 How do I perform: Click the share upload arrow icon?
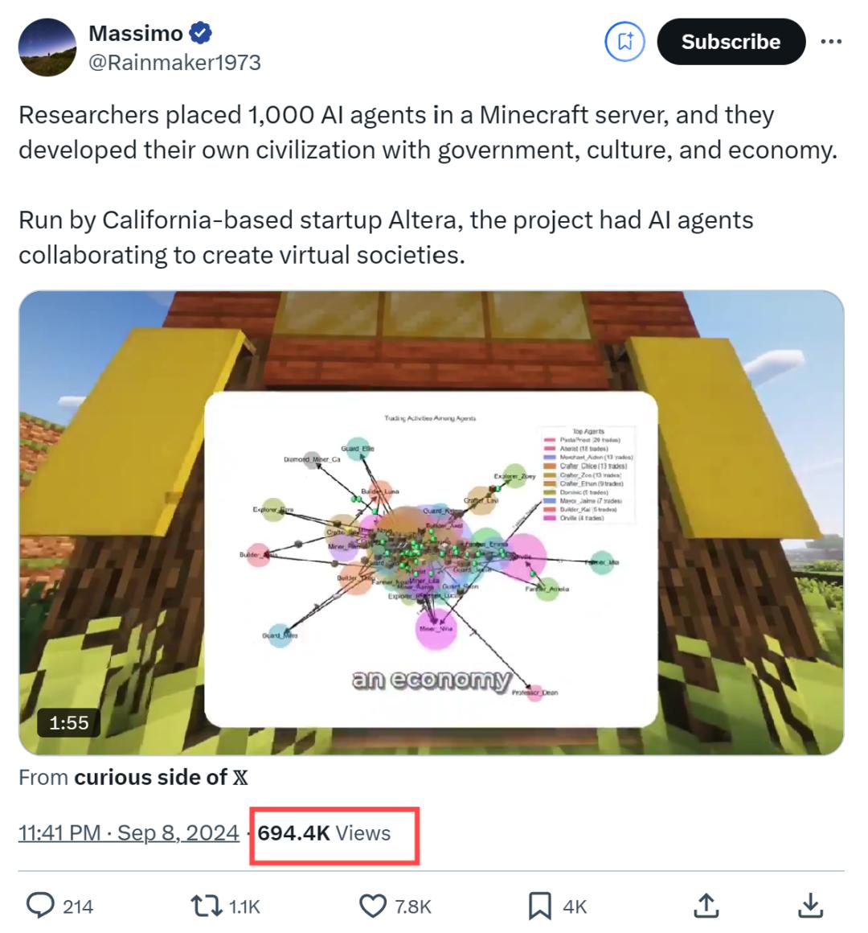(x=706, y=906)
